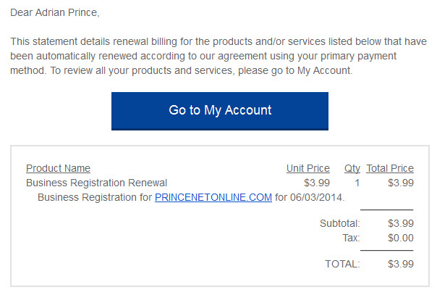The image size is (437, 295).
Task: Click the Business Registration Renewal product name
Action: (96, 183)
